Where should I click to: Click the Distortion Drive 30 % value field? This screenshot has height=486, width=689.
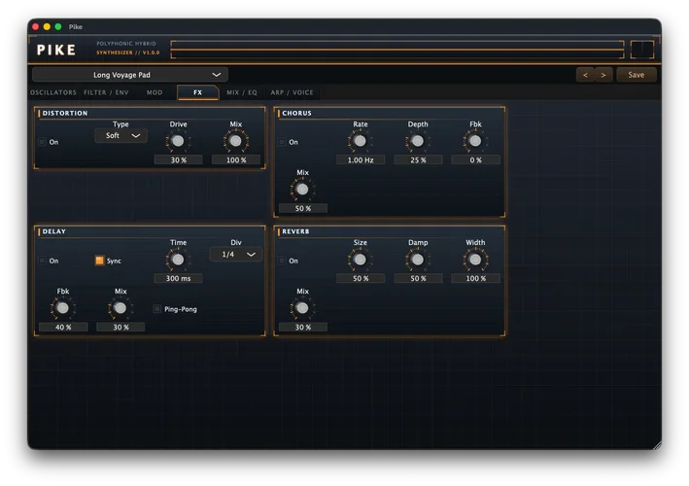[179, 160]
